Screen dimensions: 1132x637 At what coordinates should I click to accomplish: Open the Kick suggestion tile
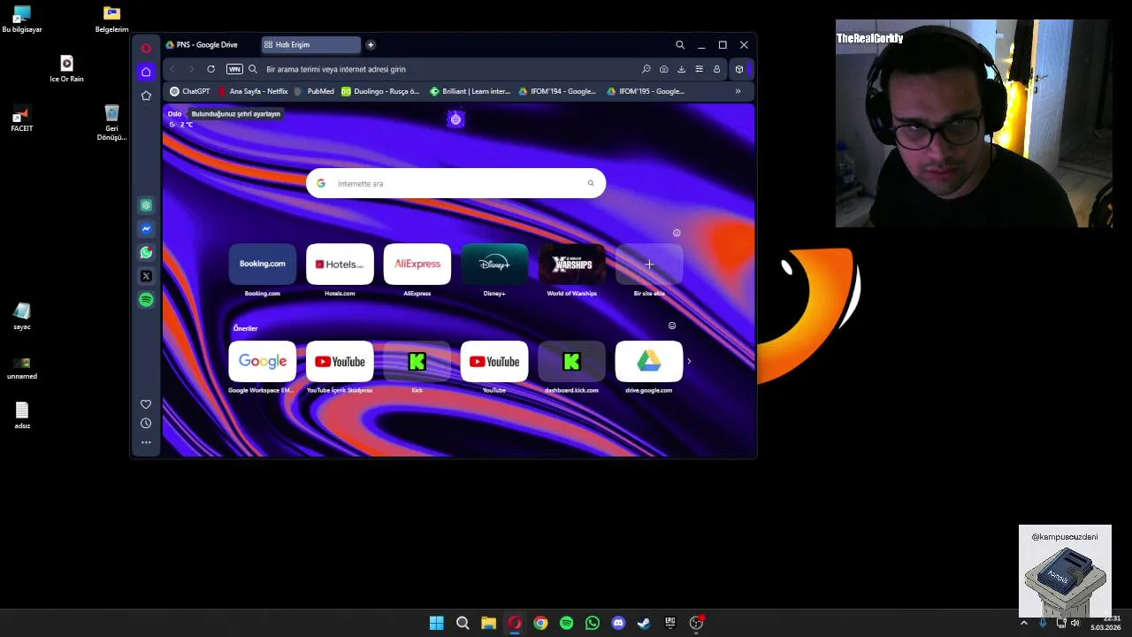coord(417,362)
